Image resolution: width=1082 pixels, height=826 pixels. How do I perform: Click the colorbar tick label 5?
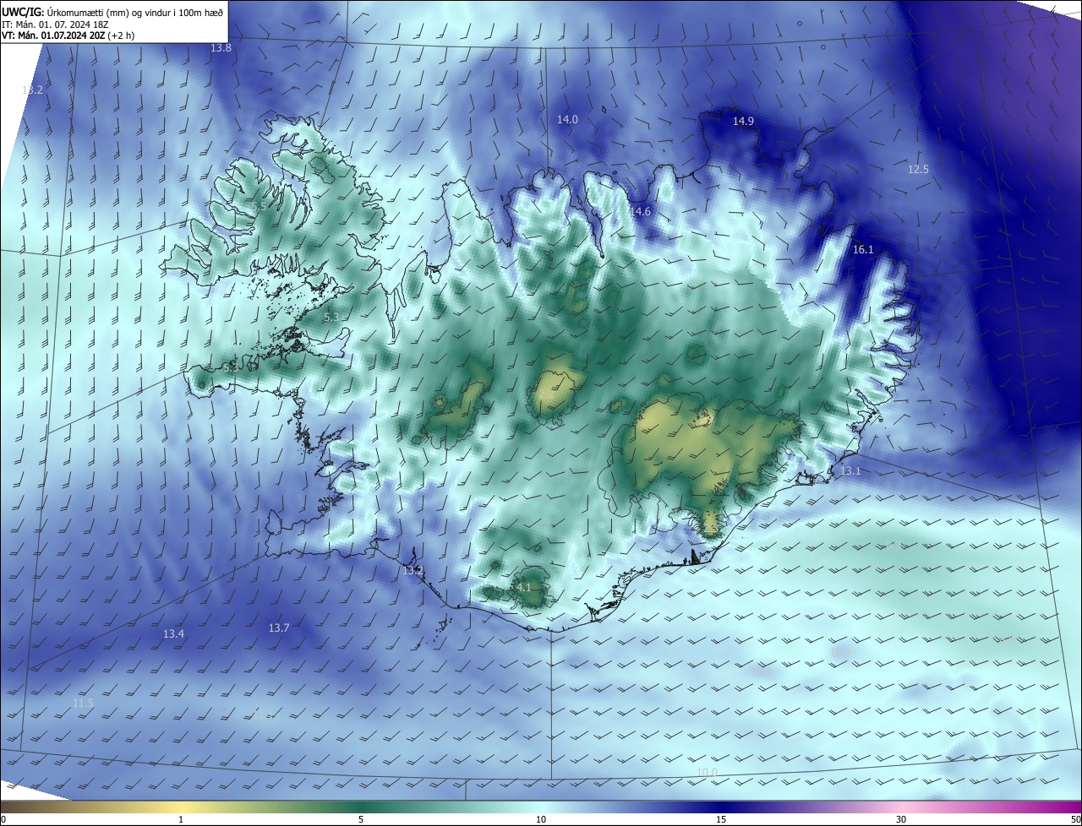[361, 819]
